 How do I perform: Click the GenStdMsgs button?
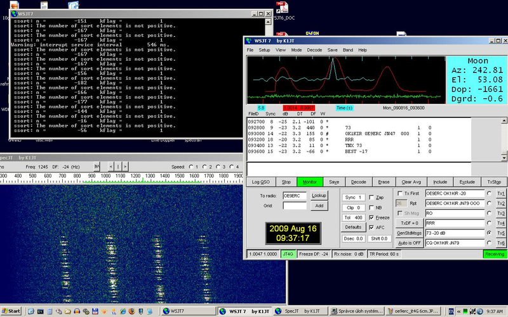(410, 233)
